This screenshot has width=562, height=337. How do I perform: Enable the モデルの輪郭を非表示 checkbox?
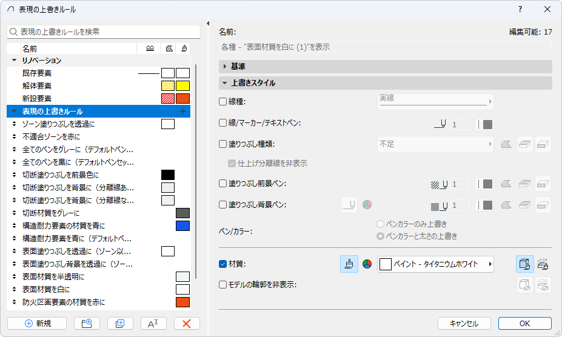223,284
